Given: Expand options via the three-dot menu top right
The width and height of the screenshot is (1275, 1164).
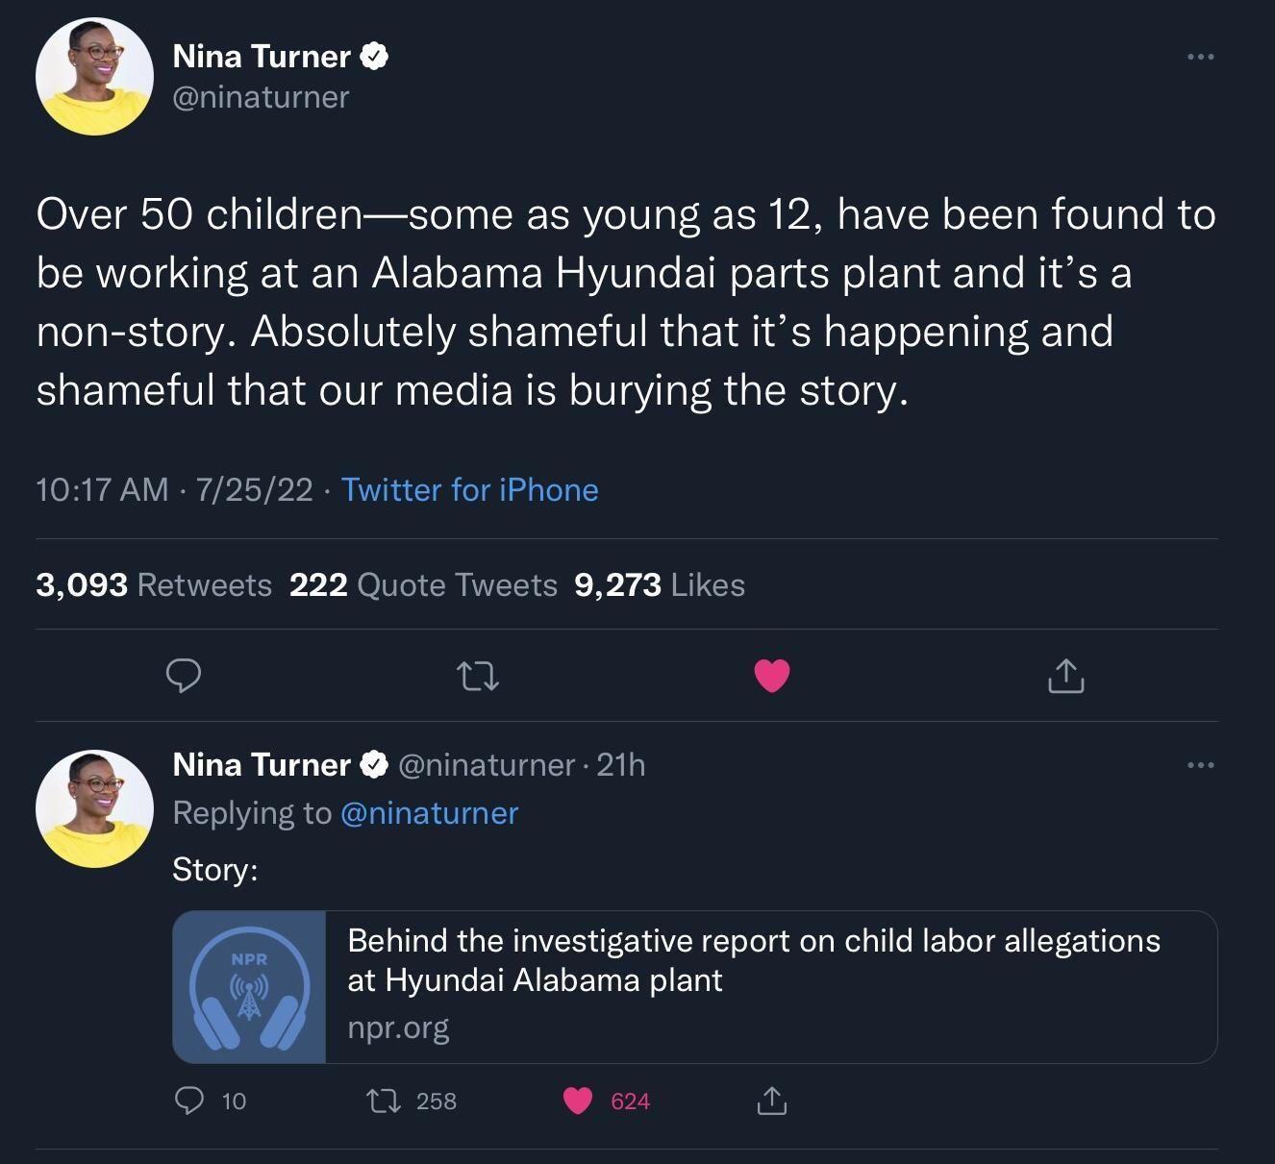Looking at the screenshot, I should [1198, 56].
